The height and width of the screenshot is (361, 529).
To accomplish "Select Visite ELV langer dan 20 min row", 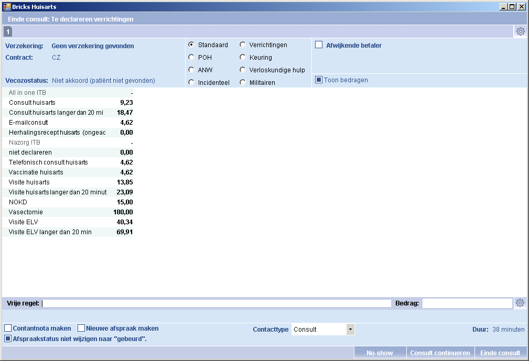I will (68, 232).
